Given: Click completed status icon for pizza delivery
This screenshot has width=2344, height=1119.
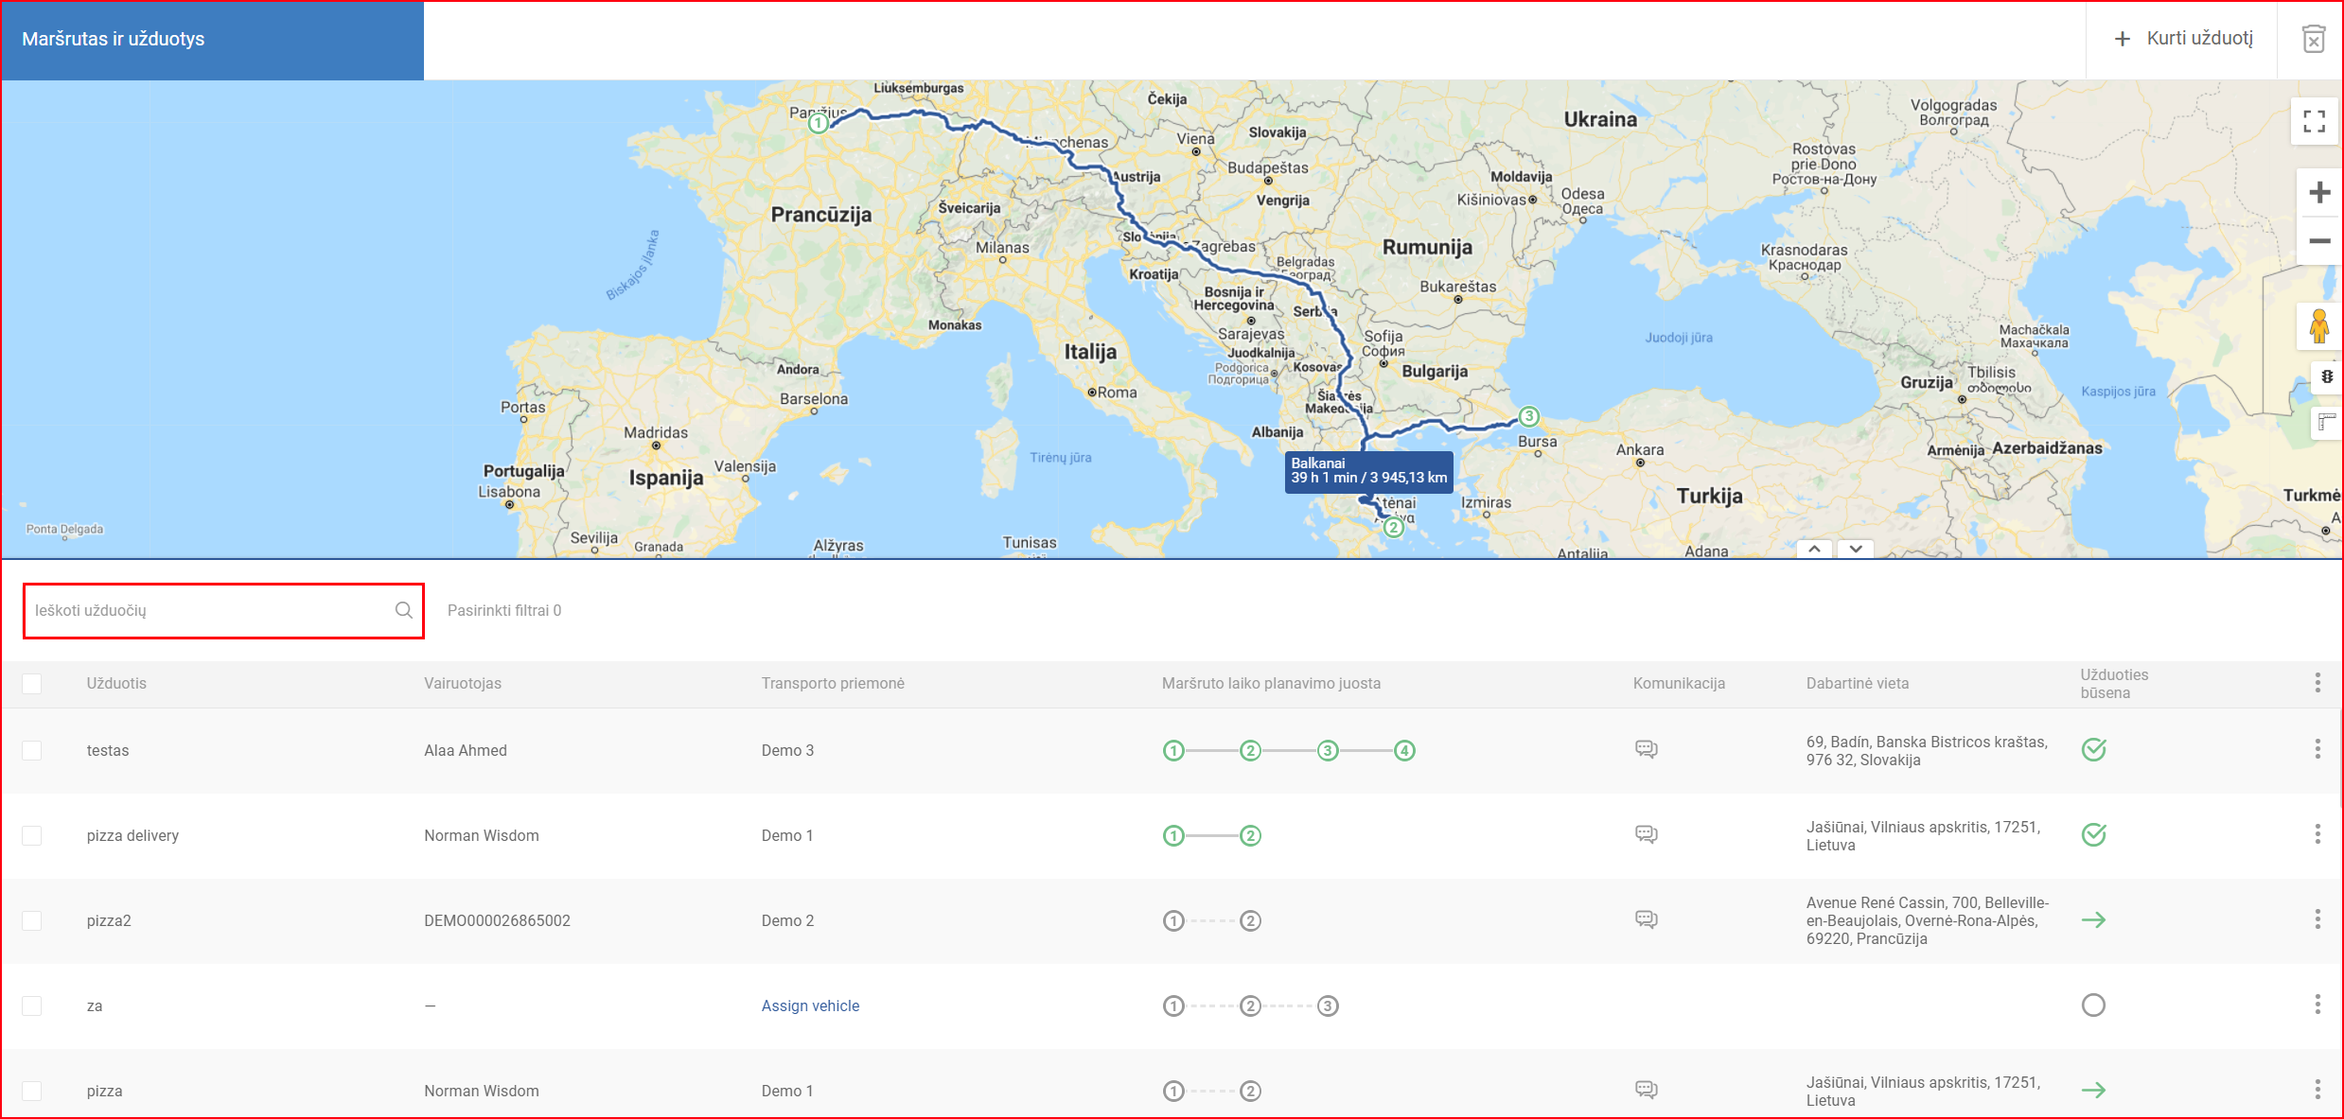Looking at the screenshot, I should point(2094,834).
